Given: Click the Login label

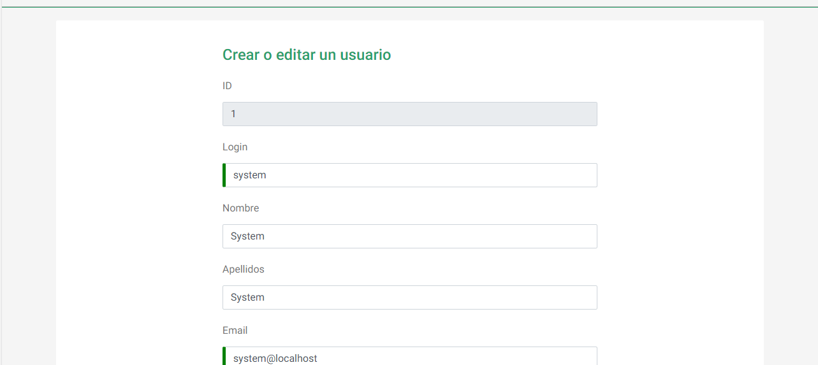Looking at the screenshot, I should tap(235, 147).
